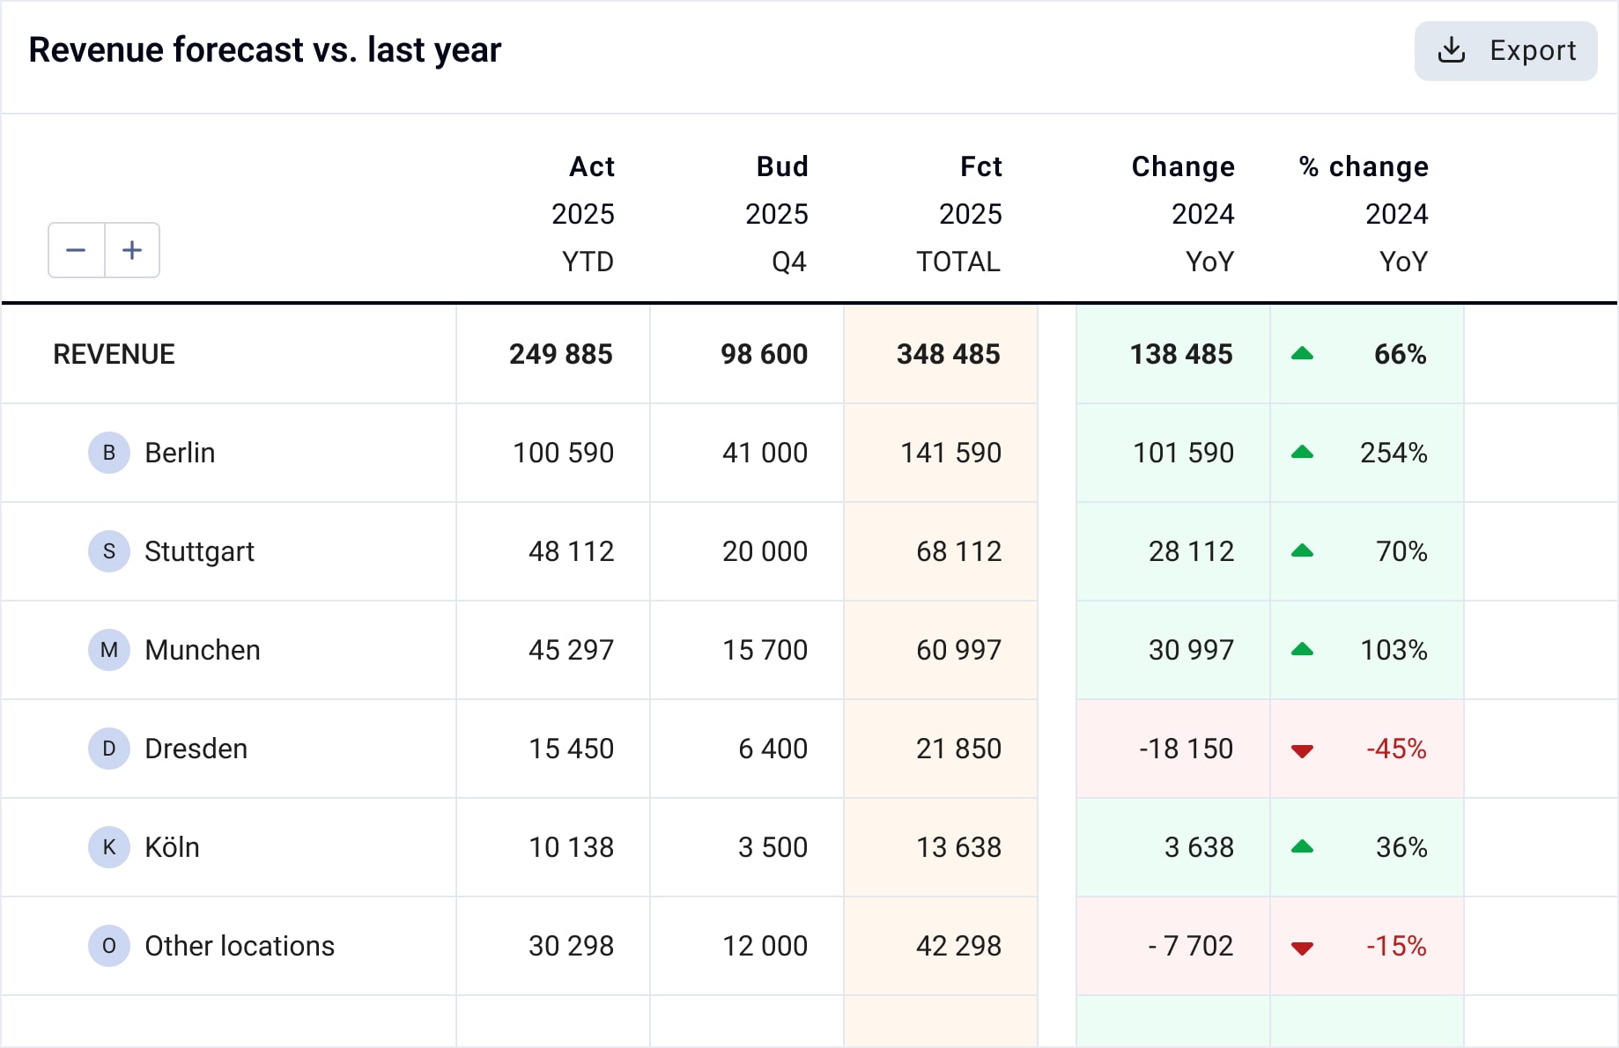Viewport: 1619px width, 1048px height.
Task: Click the Export button
Action: click(x=1505, y=51)
